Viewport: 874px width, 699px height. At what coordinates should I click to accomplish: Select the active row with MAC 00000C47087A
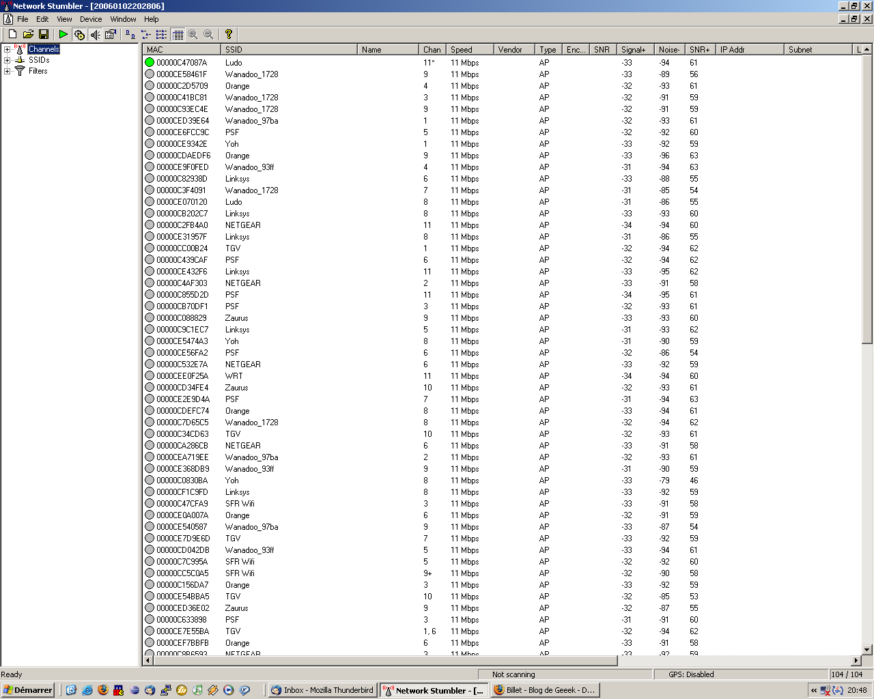pyautogui.click(x=182, y=63)
